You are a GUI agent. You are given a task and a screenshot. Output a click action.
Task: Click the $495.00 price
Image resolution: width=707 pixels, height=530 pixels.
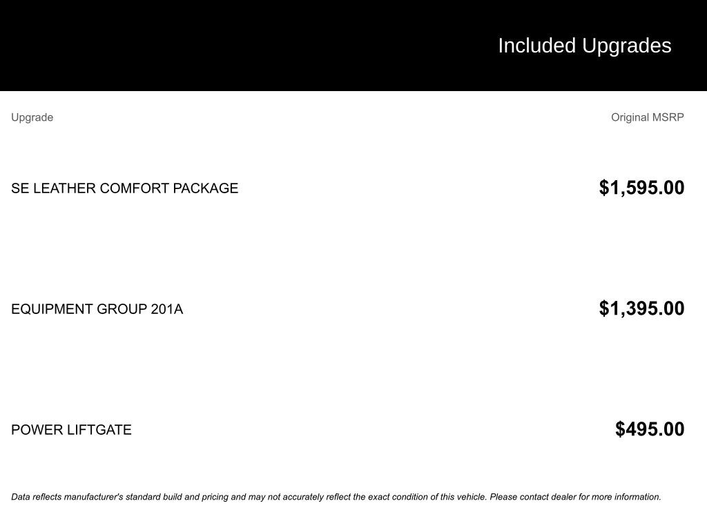coord(650,429)
